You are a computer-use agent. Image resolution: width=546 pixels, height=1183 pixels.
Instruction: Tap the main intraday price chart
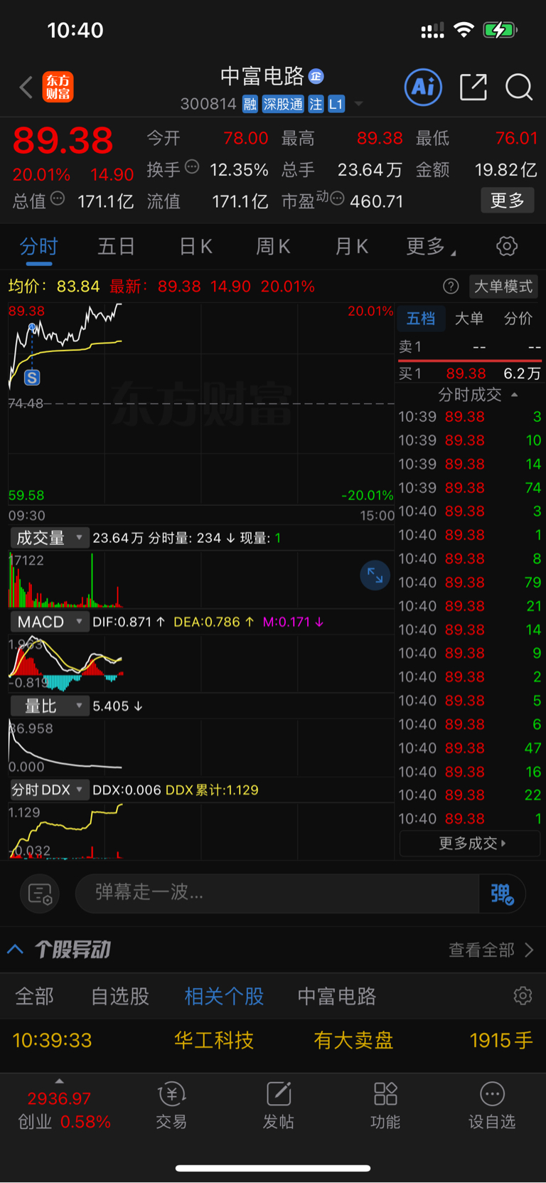coord(201,404)
